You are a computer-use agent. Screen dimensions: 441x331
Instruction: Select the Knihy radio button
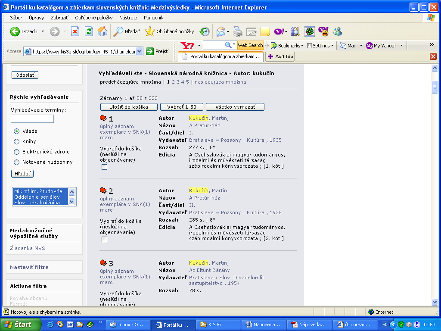[x=17, y=141]
